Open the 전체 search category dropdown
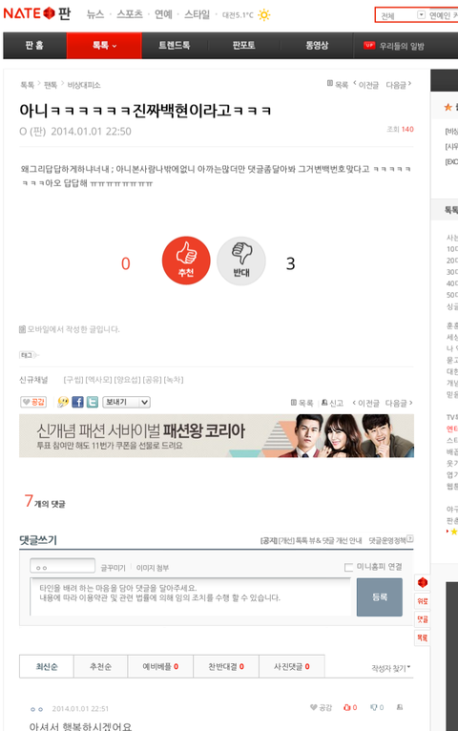 click(x=403, y=15)
